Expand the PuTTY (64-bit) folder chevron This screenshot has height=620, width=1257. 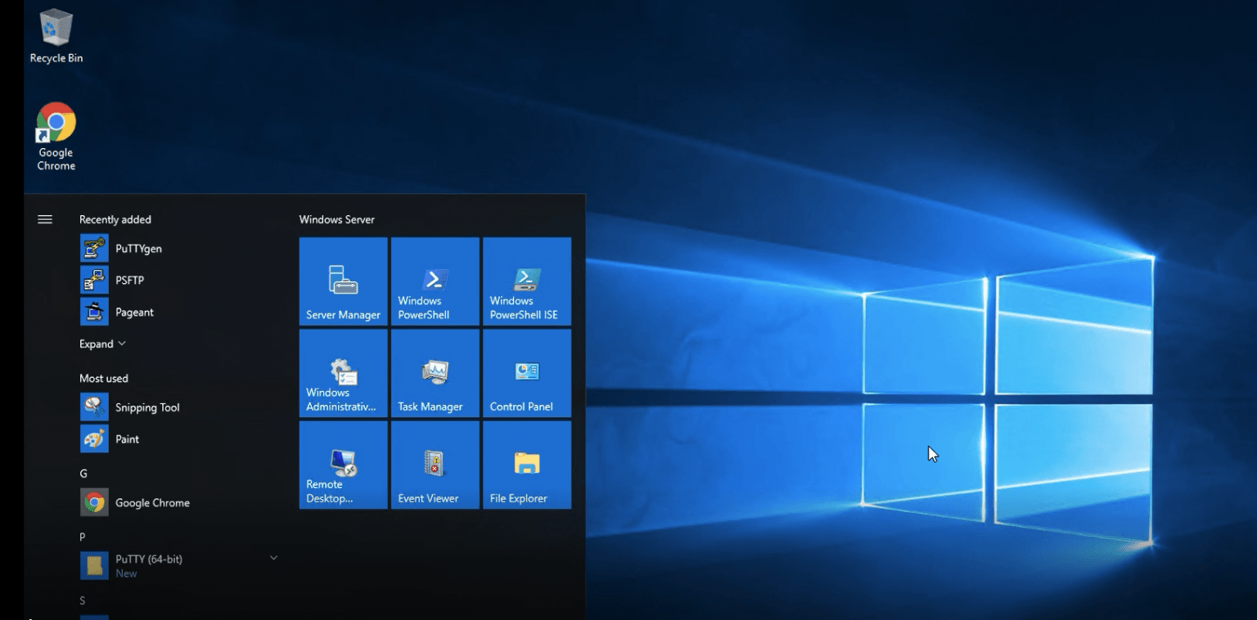(x=273, y=558)
